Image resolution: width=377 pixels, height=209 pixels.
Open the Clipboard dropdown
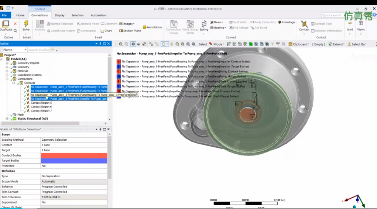(x=299, y=44)
